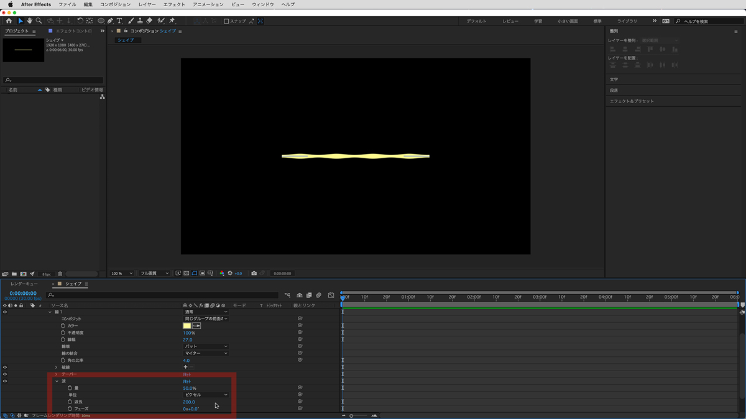Select the Brush tool
This screenshot has height=419, width=746.
coord(131,21)
